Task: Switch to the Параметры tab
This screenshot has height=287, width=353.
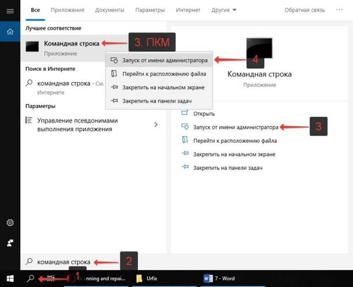Action: click(x=150, y=10)
